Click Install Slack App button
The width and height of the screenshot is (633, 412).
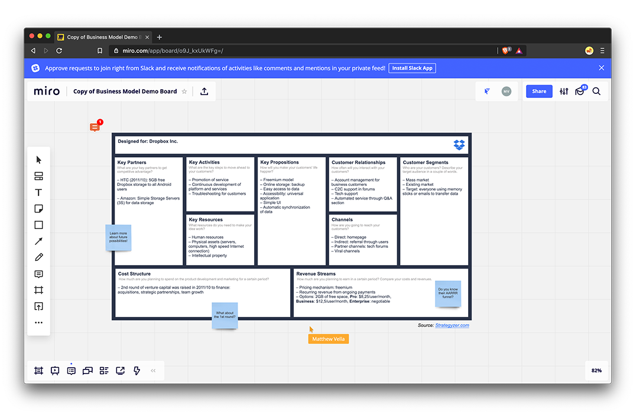click(412, 68)
